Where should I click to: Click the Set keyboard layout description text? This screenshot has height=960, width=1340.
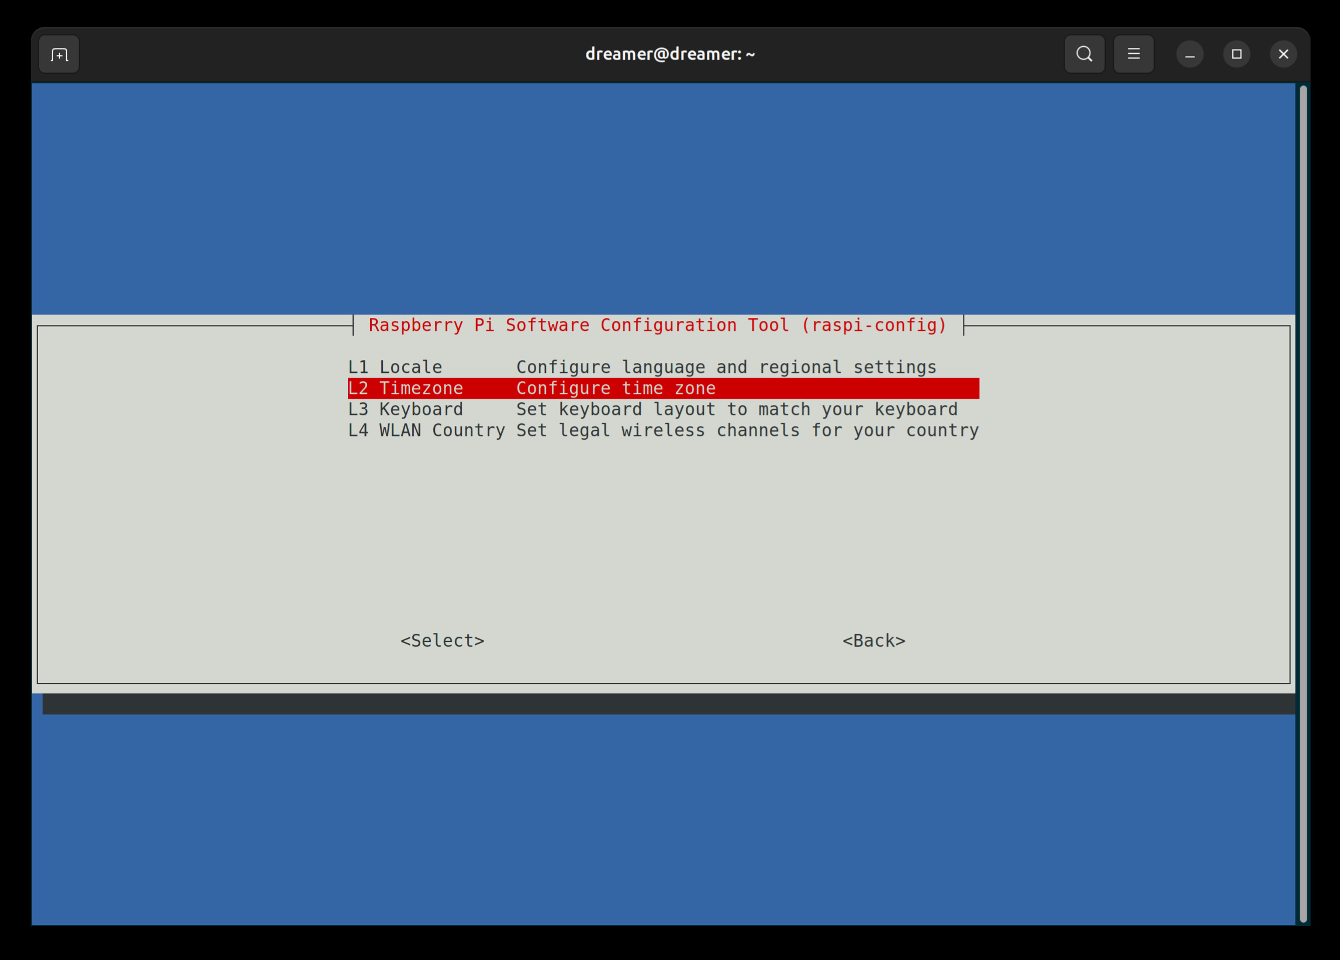coord(736,409)
